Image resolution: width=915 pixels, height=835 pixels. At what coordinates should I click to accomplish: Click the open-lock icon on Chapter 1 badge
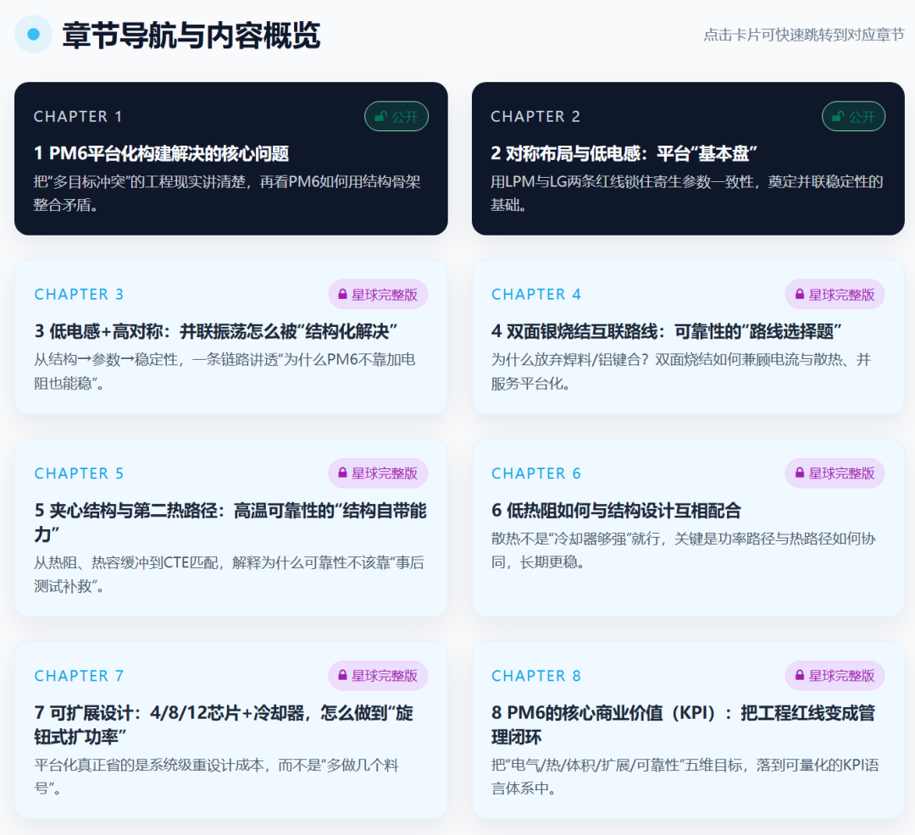click(x=379, y=116)
